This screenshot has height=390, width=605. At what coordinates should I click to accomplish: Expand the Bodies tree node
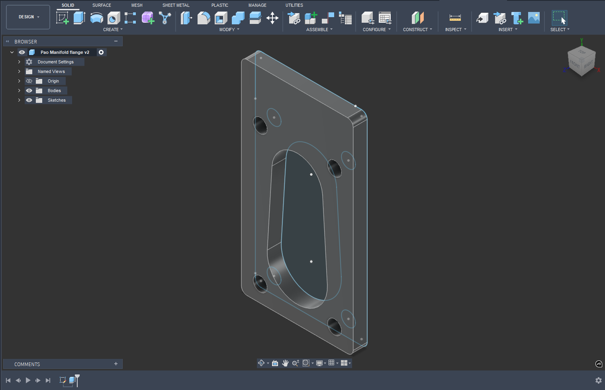click(19, 91)
